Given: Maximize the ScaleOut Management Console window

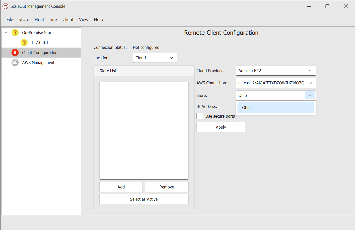Looking at the screenshot, I should point(327,6).
